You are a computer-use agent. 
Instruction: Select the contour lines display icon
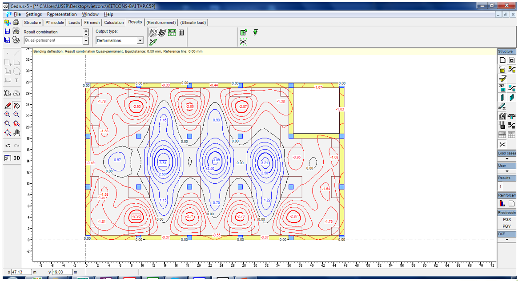[153, 32]
